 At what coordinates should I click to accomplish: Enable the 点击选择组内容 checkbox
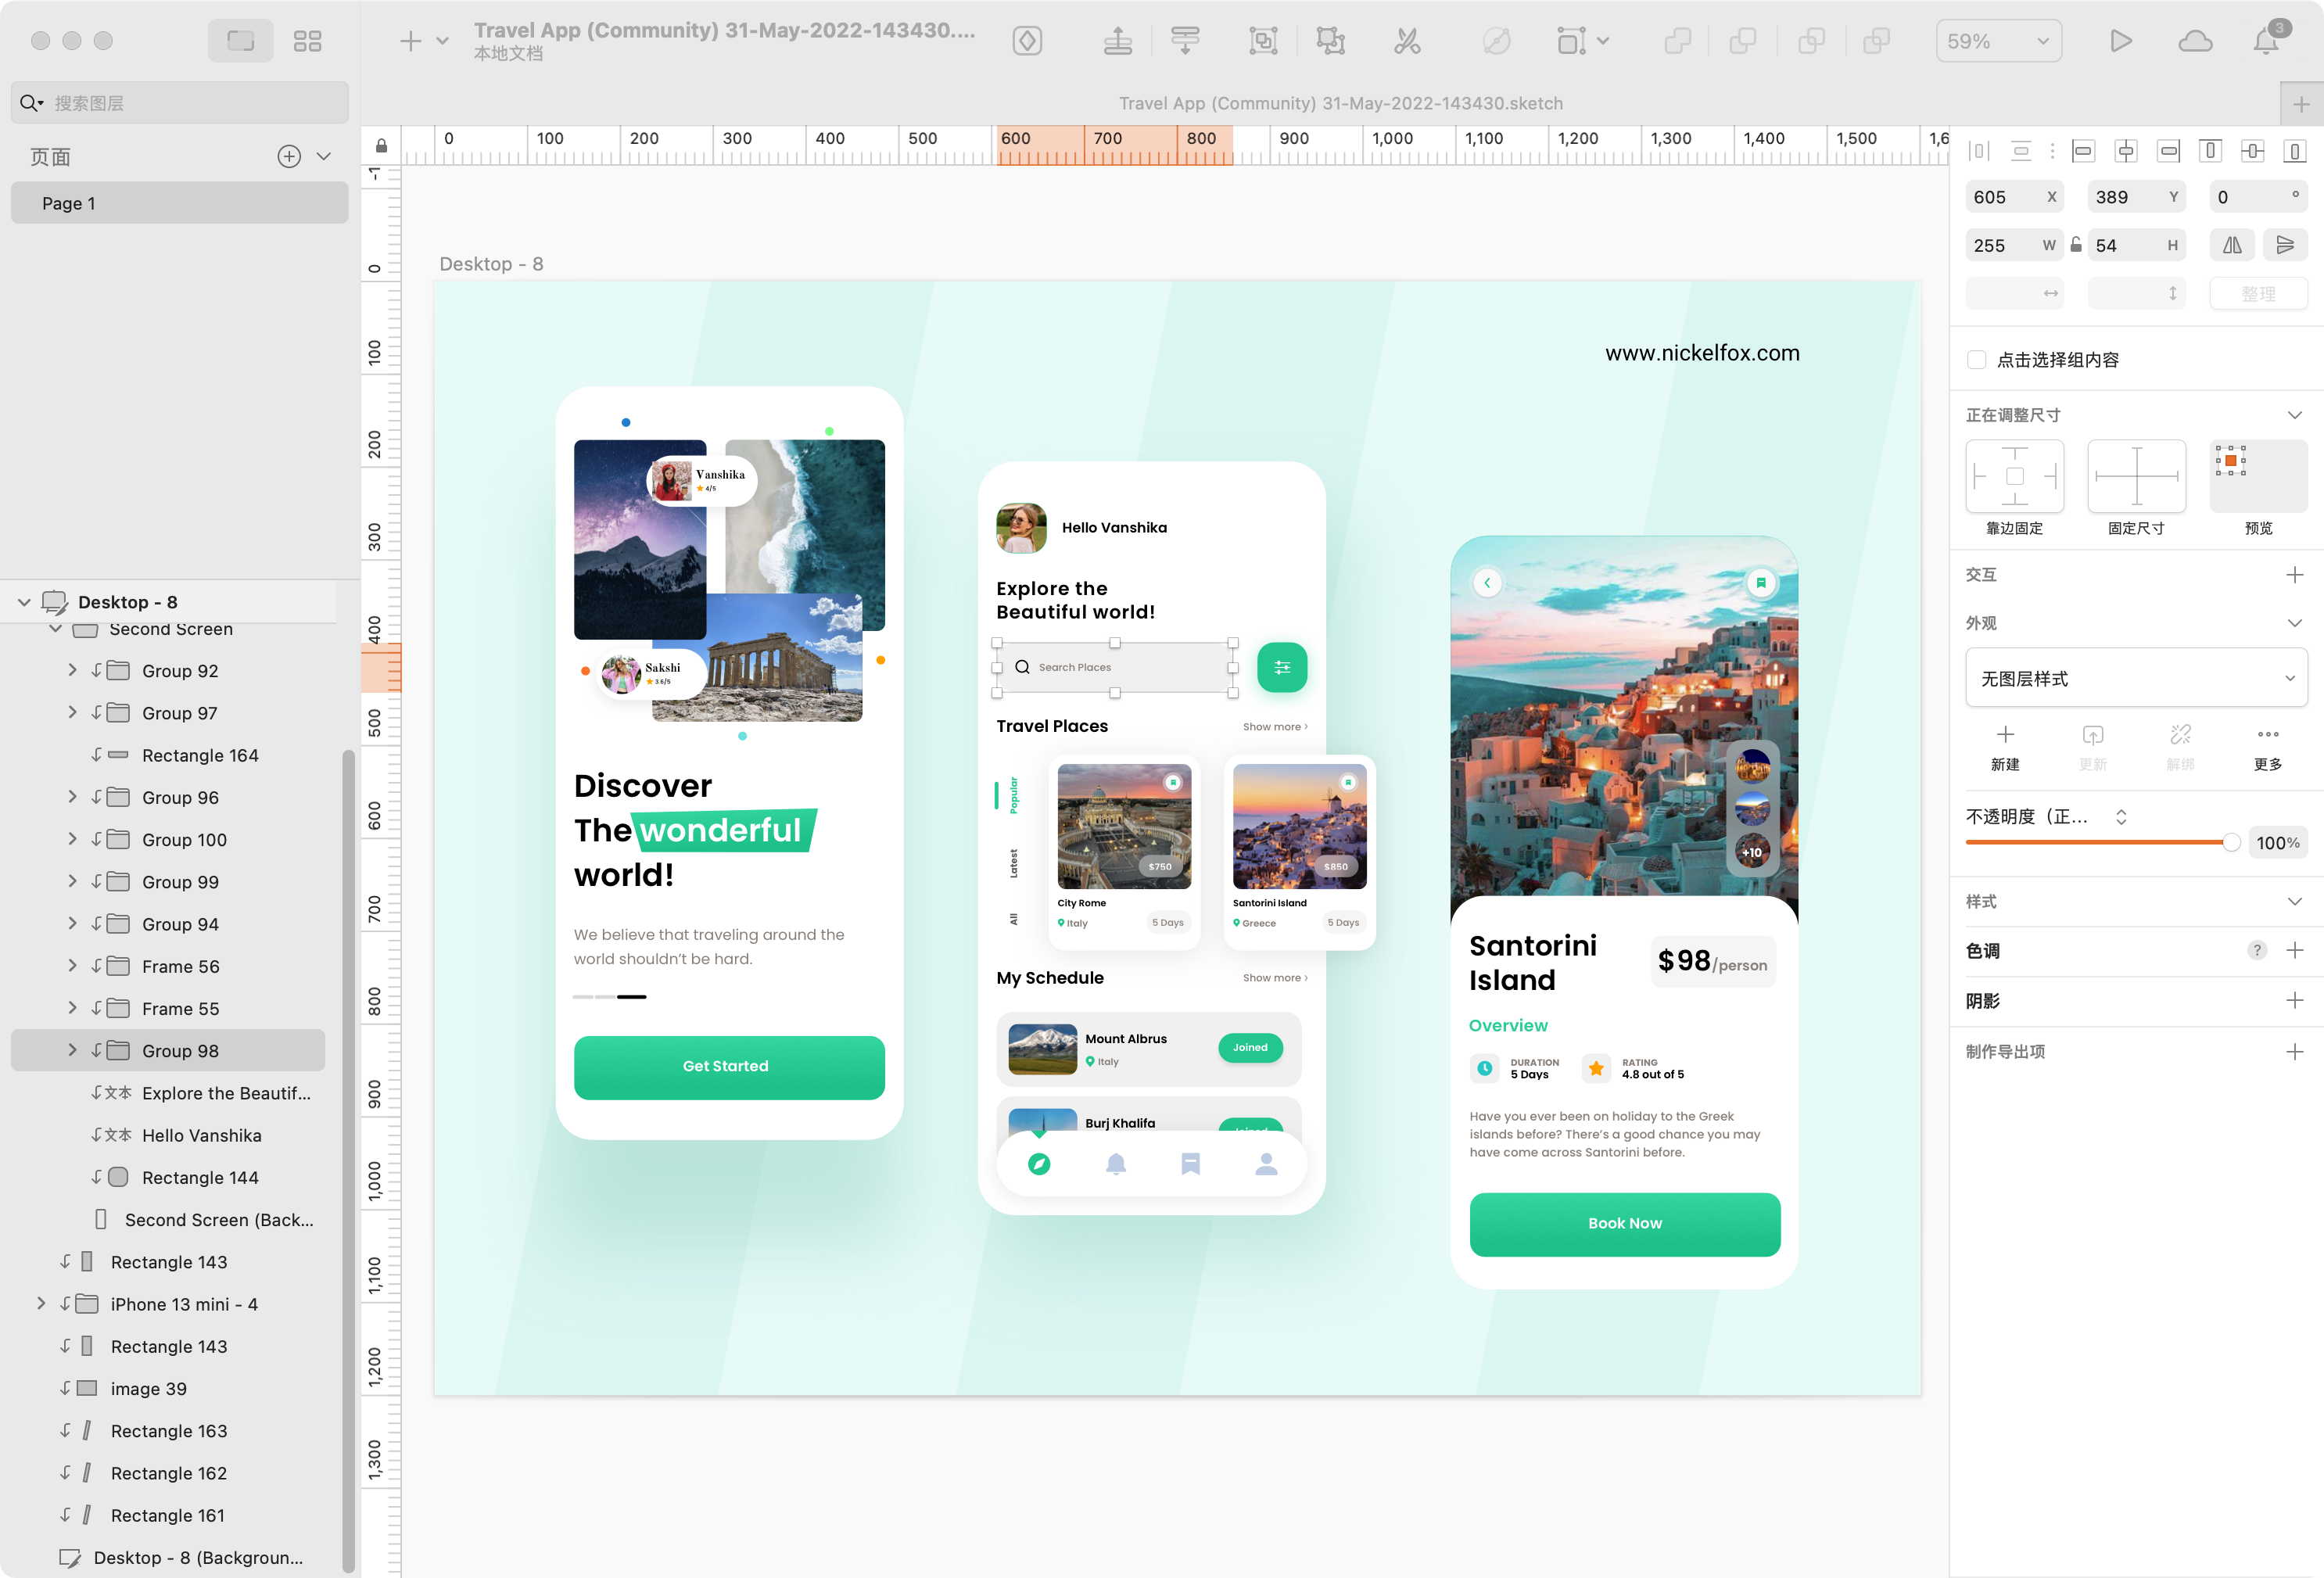[x=1977, y=359]
